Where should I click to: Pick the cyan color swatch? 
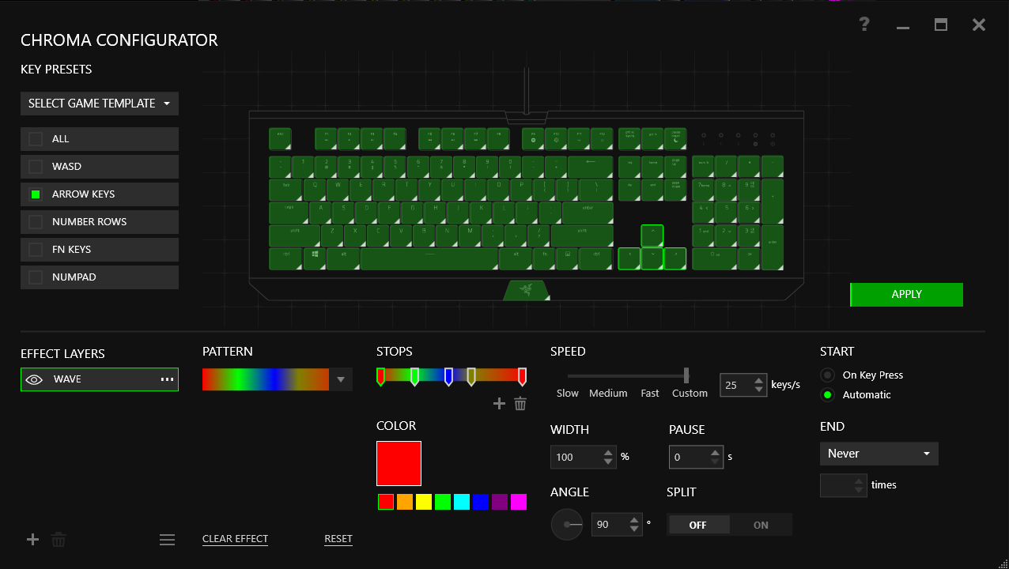pyautogui.click(x=462, y=502)
